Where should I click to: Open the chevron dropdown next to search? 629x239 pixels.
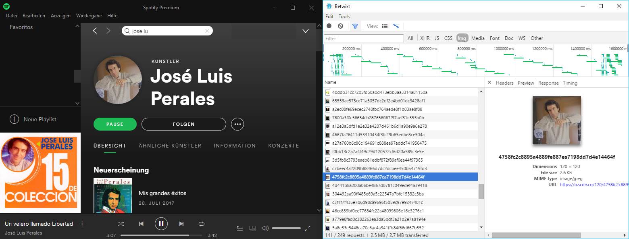[x=305, y=31]
